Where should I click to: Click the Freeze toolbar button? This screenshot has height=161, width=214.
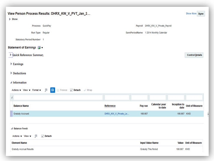pos(62,90)
